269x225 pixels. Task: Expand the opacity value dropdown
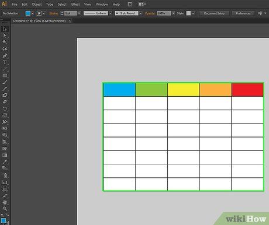pos(173,13)
